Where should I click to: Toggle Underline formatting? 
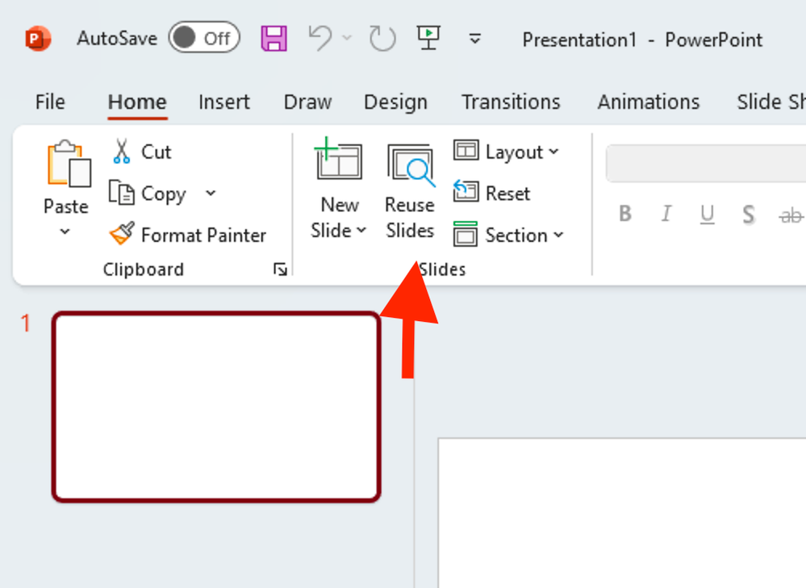click(x=708, y=214)
